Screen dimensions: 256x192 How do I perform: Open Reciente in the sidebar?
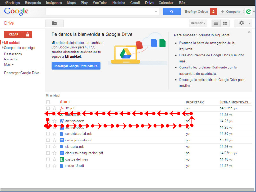pos(11,59)
